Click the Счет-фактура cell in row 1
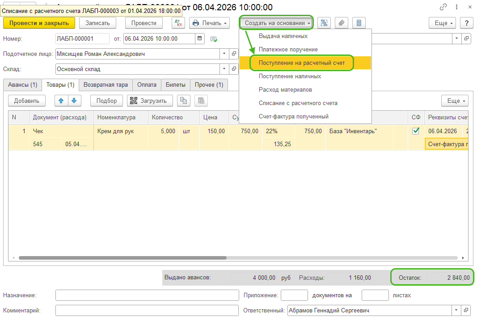Image resolution: width=477 pixels, height=320 pixels. 446,144
